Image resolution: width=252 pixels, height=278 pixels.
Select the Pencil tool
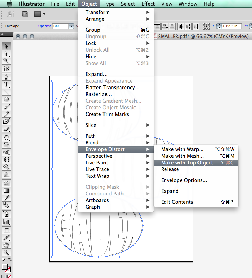[6, 114]
